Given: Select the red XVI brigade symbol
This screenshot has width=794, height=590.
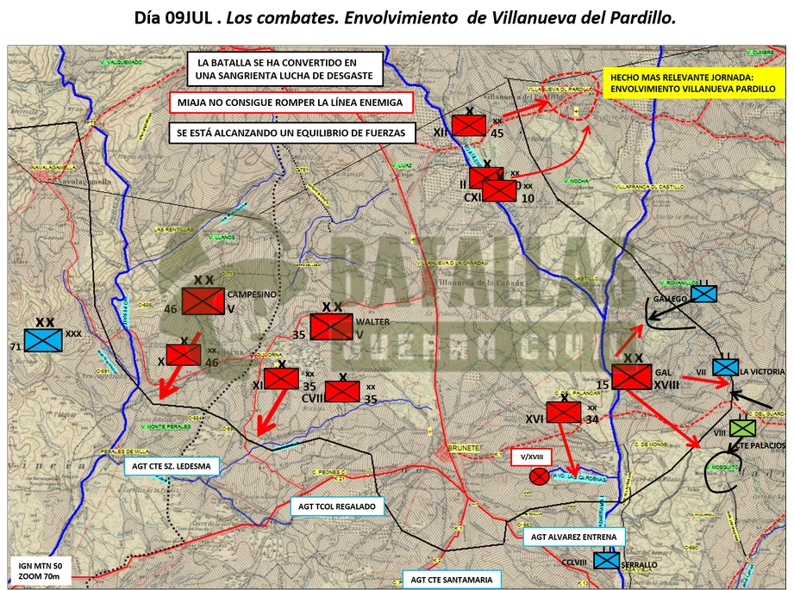Looking at the screenshot, I should coord(564,413).
